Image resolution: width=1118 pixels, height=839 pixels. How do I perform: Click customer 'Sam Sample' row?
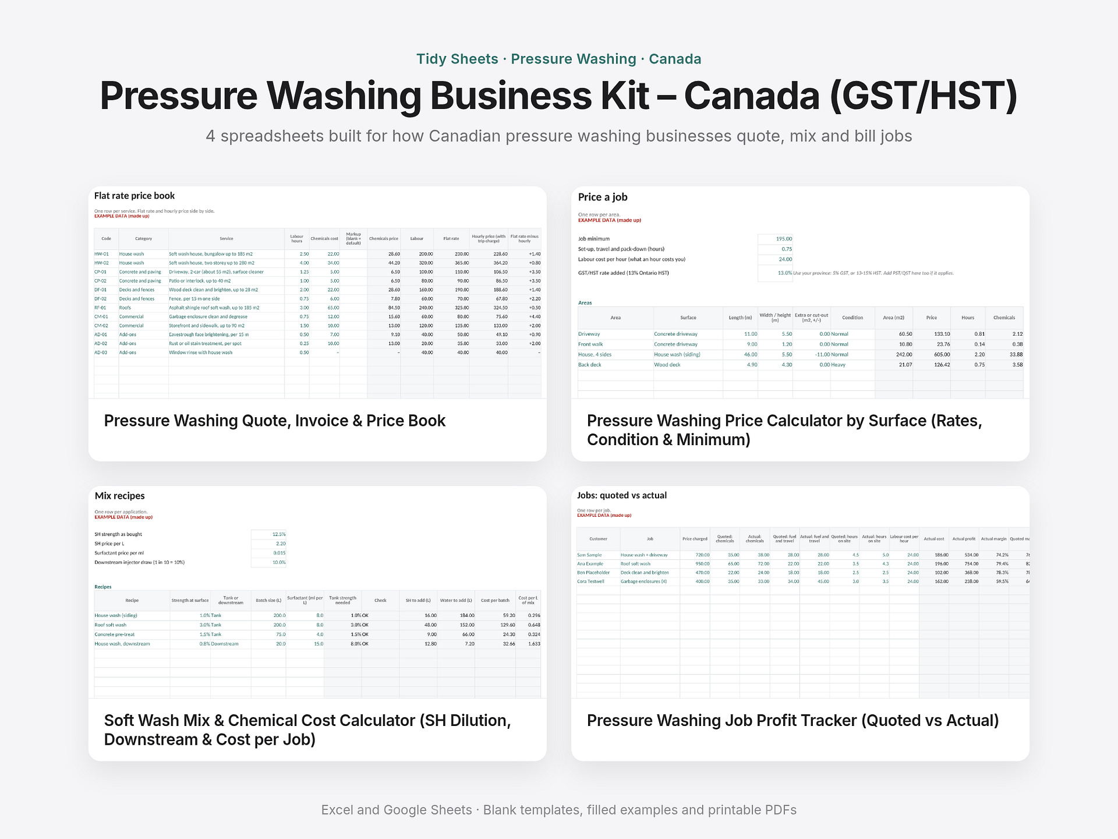pyautogui.click(x=803, y=555)
